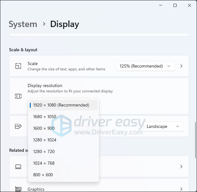Select 1920 × 1080 (Recommended) resolution
Image resolution: width=197 pixels, height=192 pixels.
61,105
